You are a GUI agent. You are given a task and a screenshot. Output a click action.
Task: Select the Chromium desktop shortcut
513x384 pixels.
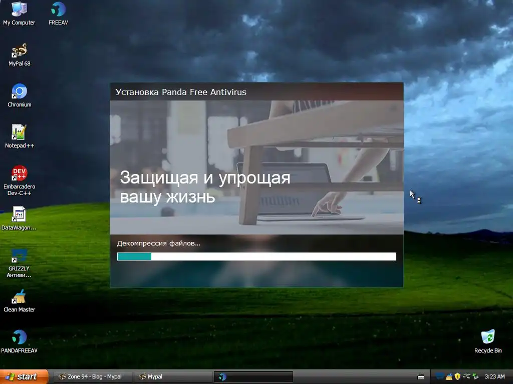pyautogui.click(x=20, y=95)
